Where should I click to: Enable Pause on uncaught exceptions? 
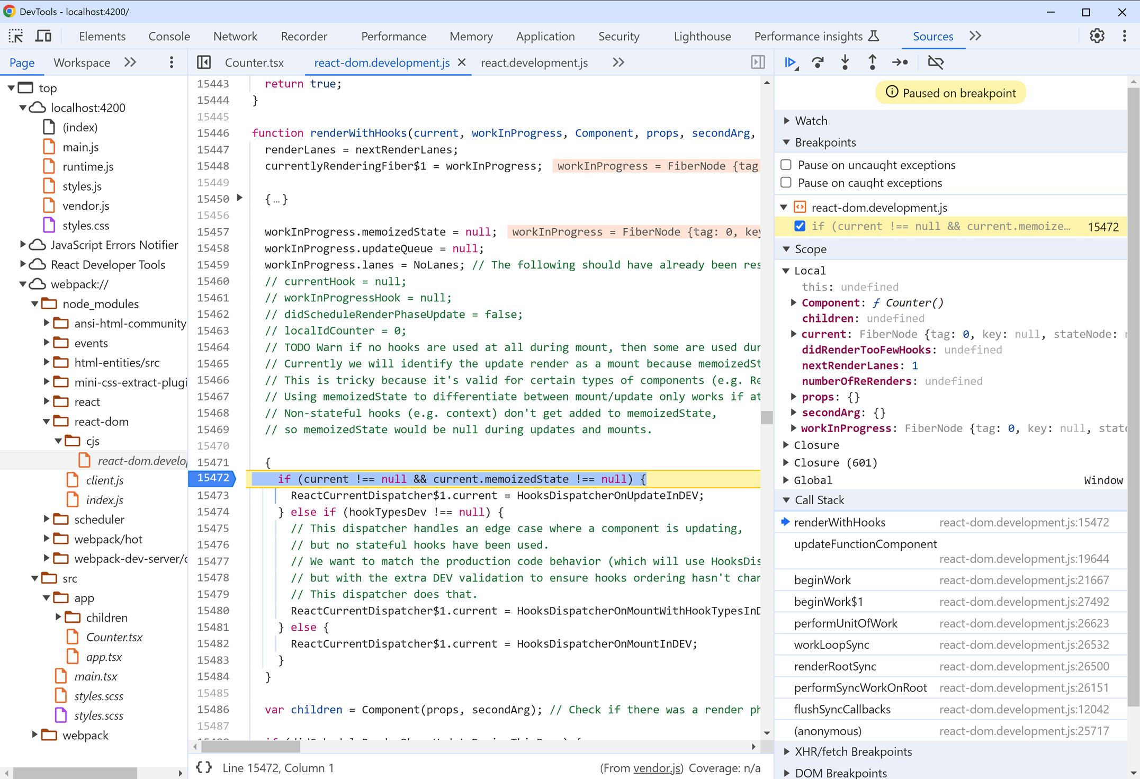(x=786, y=165)
